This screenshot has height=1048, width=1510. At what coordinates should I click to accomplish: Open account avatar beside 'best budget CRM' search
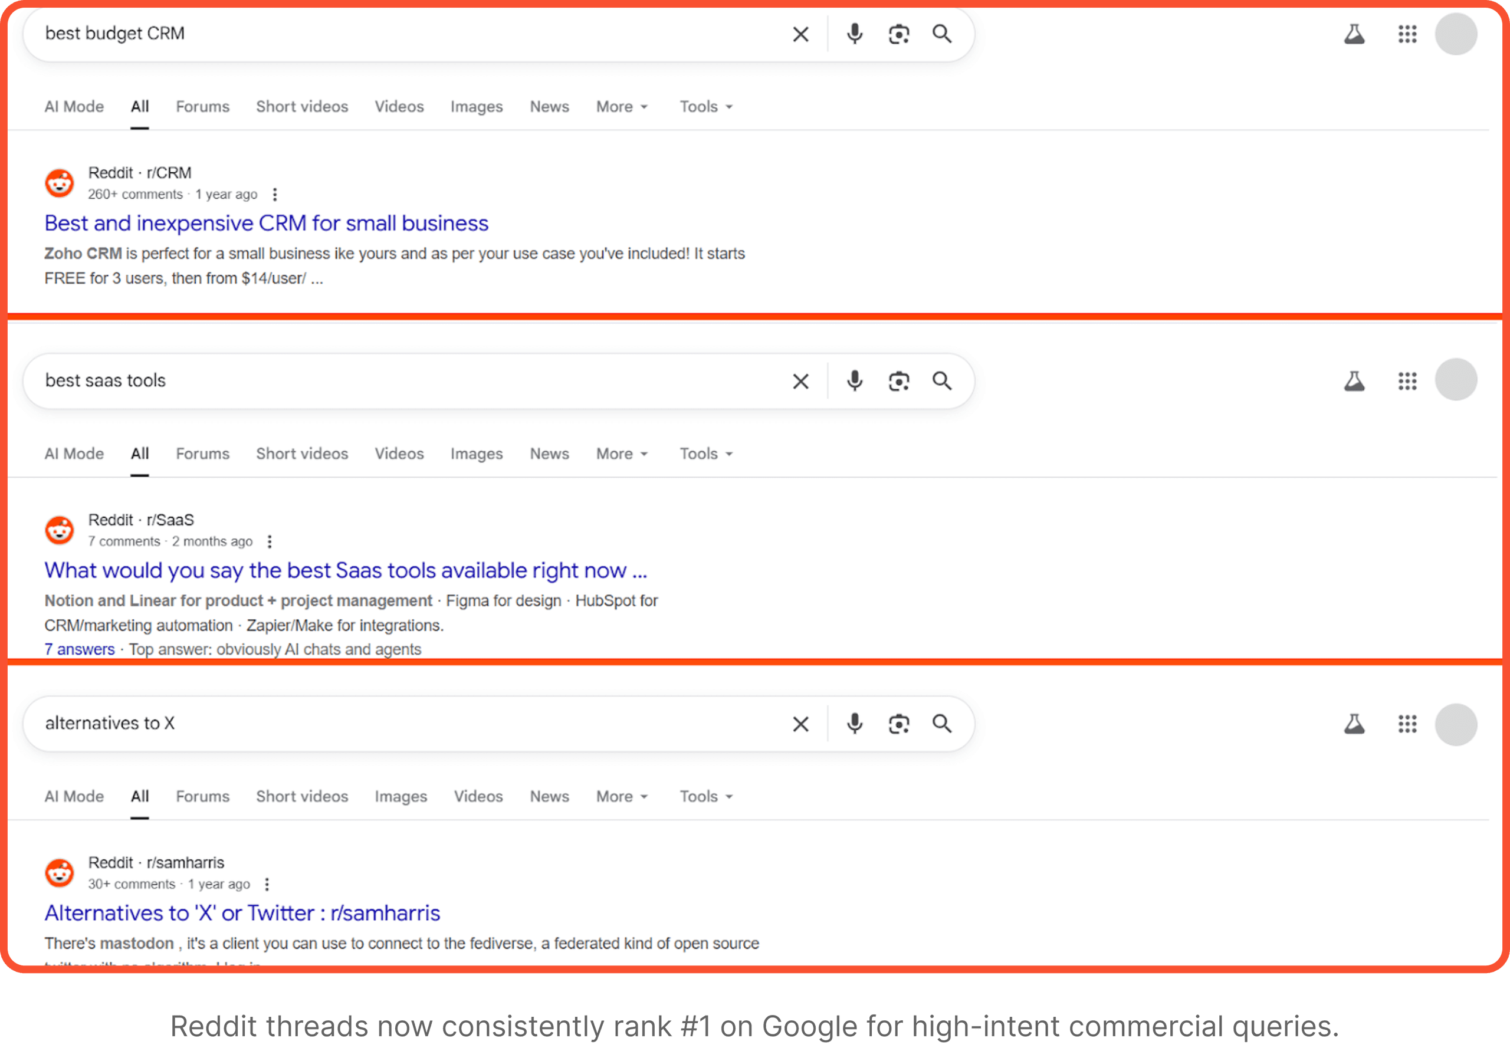coord(1456,34)
